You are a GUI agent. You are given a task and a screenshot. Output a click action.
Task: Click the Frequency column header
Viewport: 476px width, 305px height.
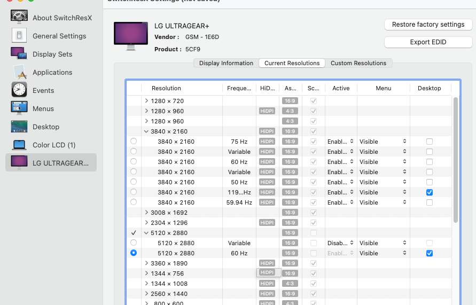pos(239,88)
